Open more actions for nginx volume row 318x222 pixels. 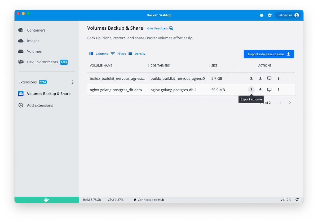point(279,90)
